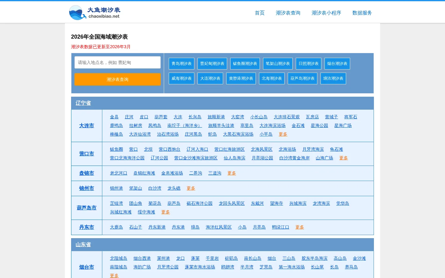
Task: Expand 更多 in the 葫芦岛市 row
Action: click(166, 212)
